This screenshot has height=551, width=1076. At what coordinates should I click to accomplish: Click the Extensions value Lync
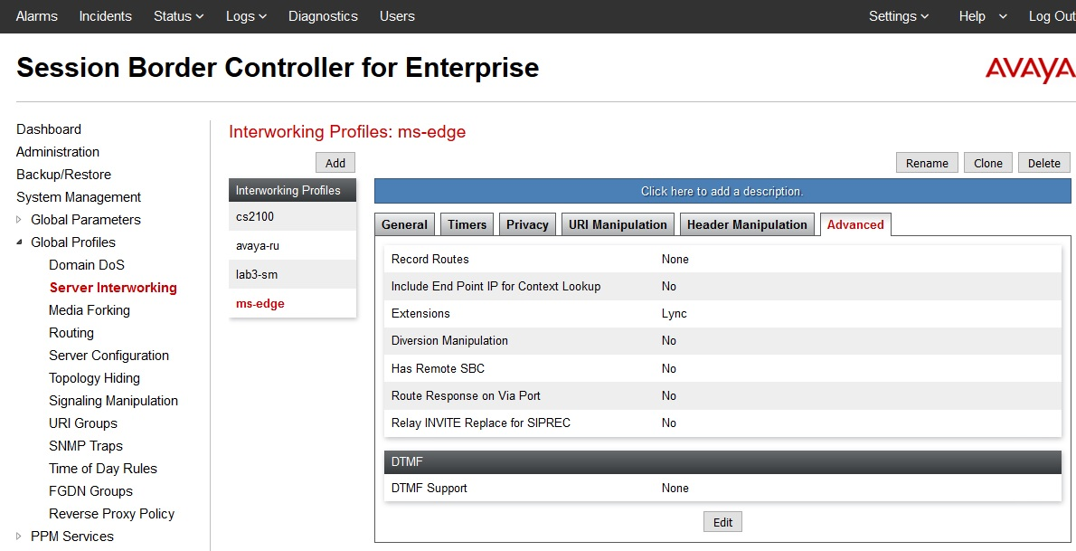[x=674, y=313]
